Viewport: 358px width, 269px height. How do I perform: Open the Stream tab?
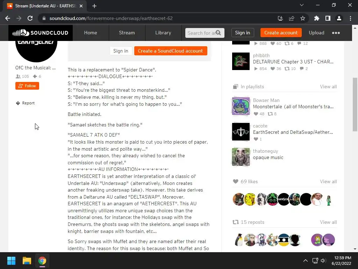click(127, 33)
